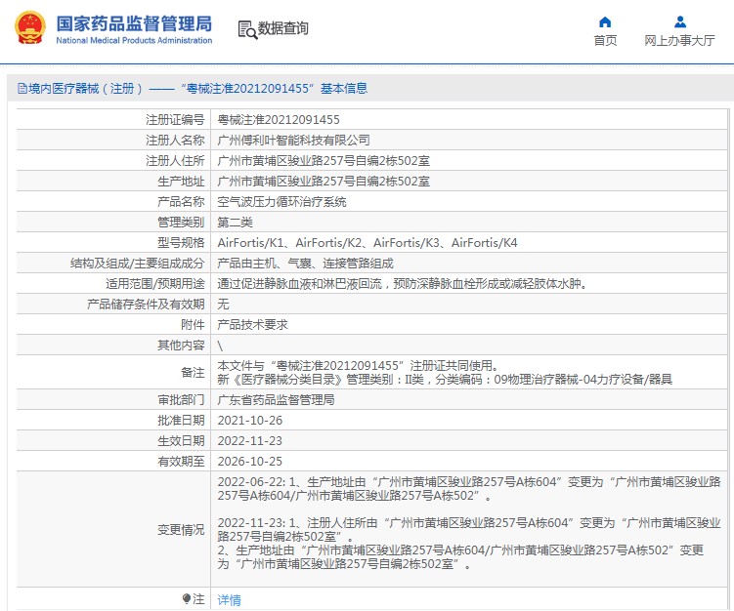
Task: Click the 产品储存条件及有效期 label
Action: click(x=146, y=305)
